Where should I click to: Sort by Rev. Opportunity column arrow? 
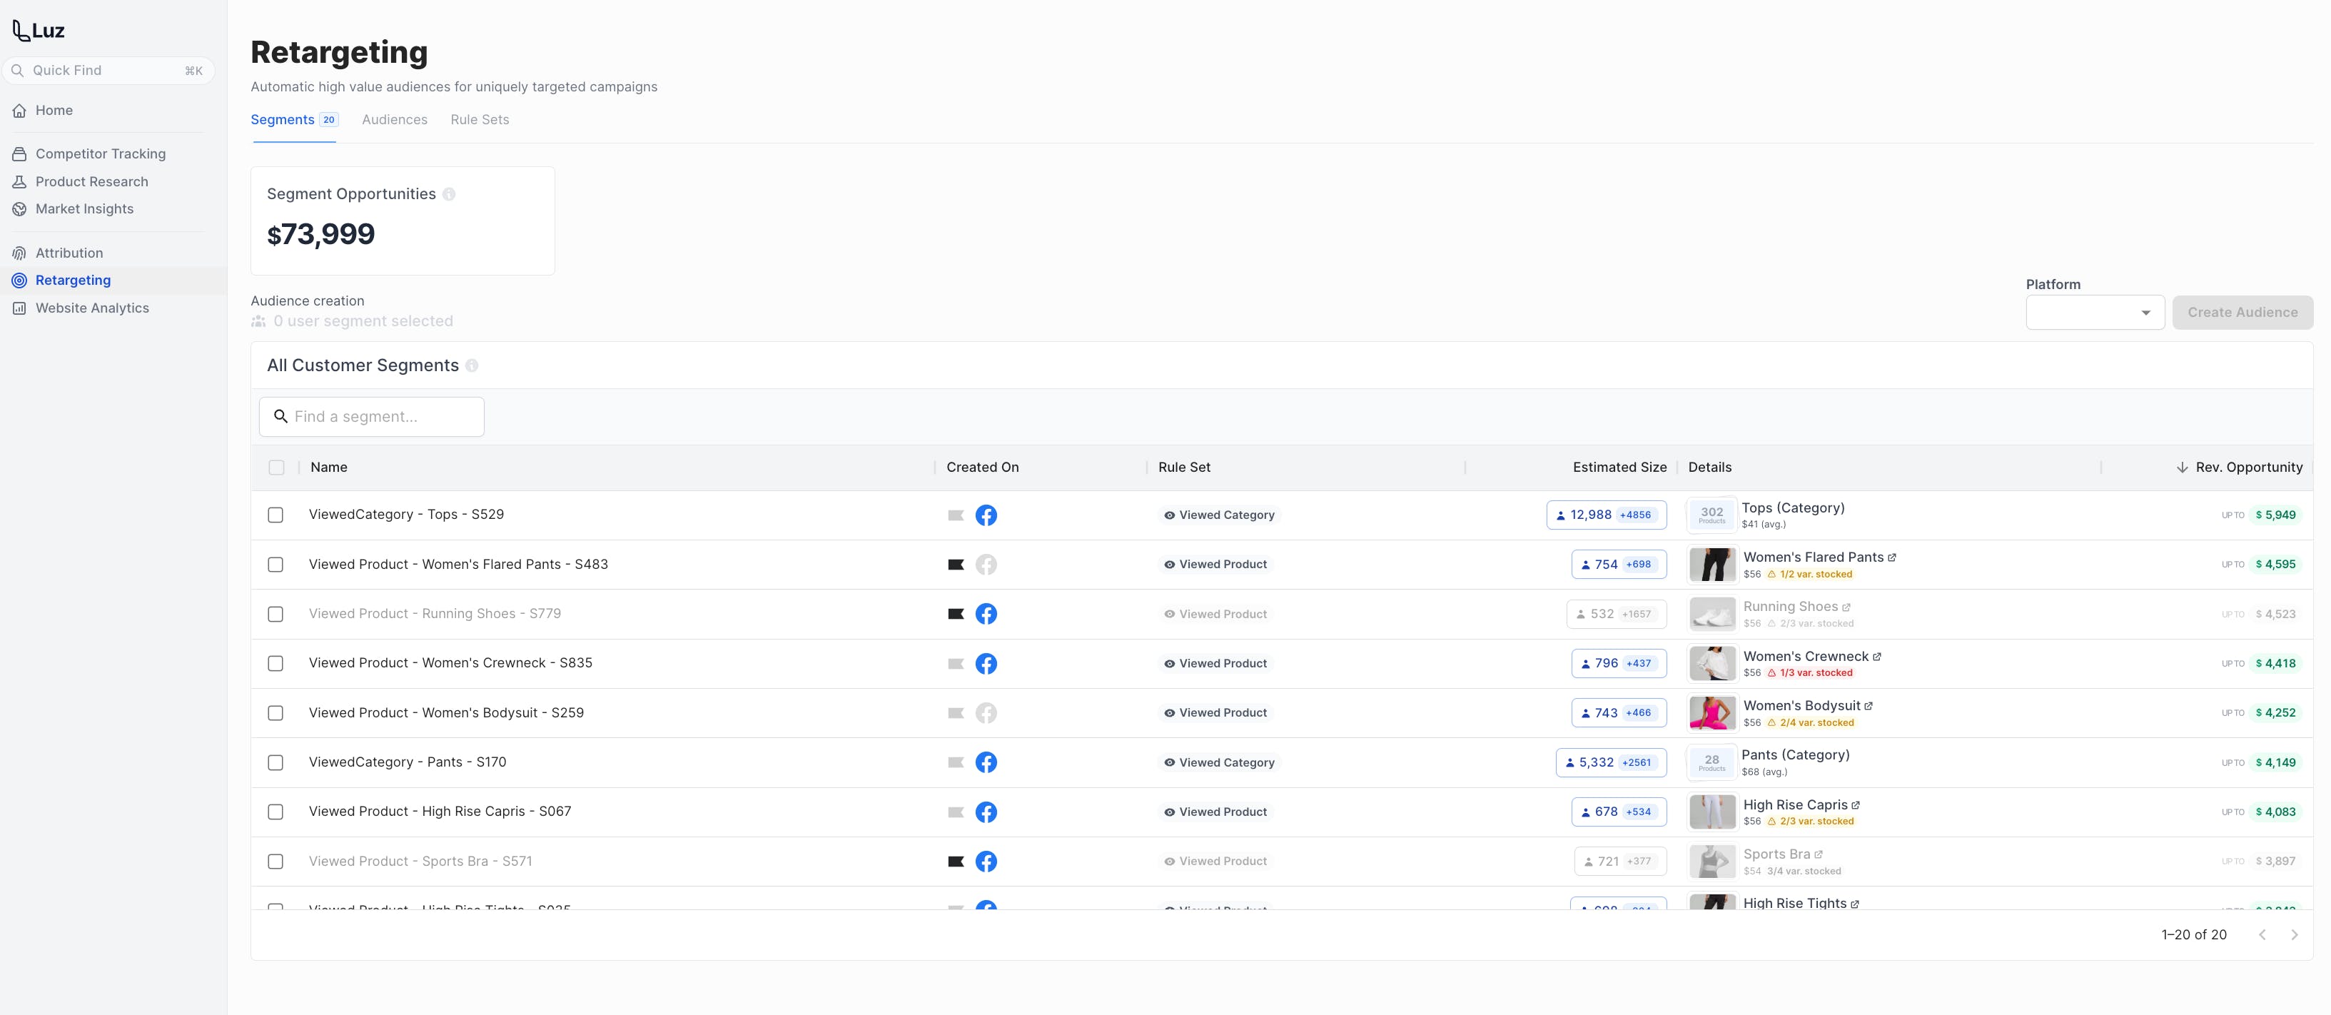point(2182,468)
